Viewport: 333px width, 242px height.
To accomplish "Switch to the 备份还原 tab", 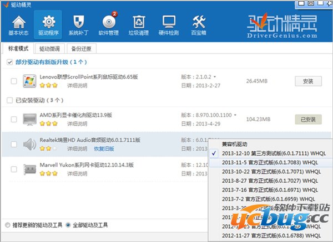I will (82, 49).
